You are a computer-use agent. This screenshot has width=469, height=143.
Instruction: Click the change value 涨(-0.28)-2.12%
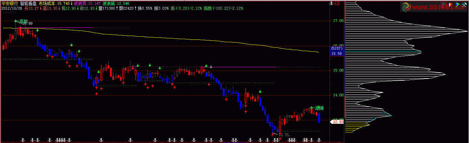186,8
